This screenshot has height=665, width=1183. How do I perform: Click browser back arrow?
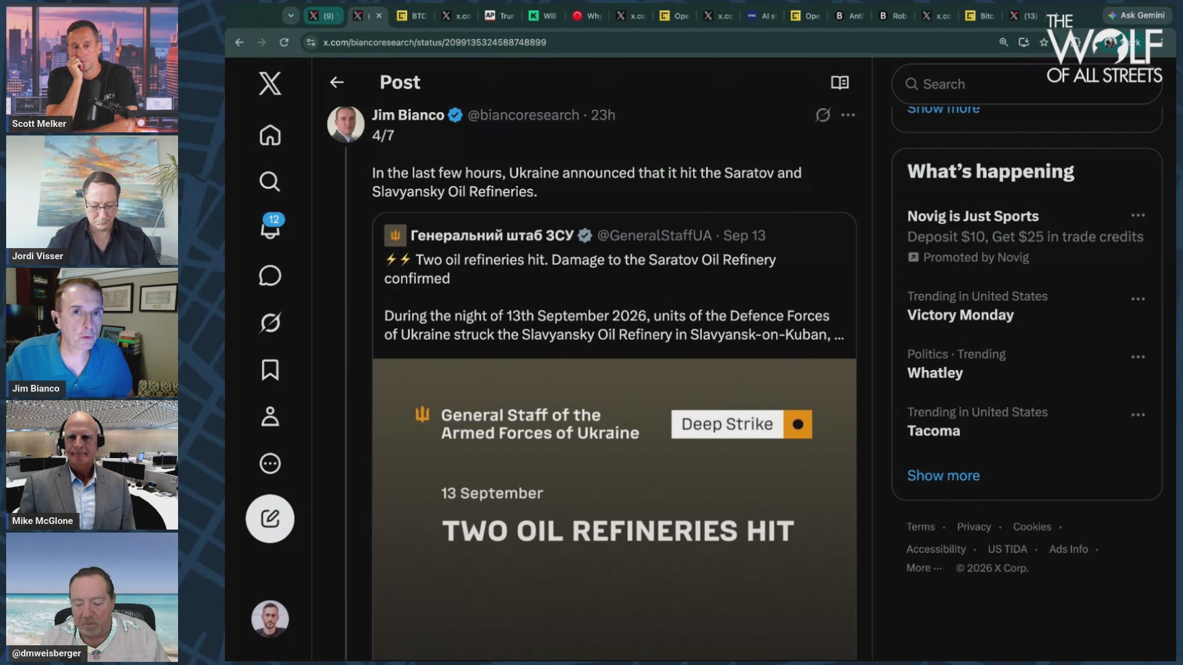click(x=239, y=42)
